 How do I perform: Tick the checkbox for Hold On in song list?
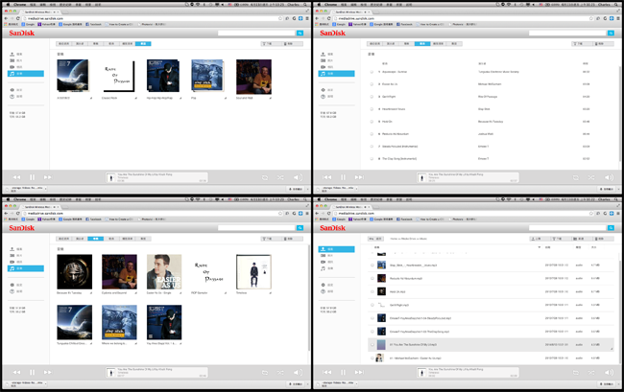tap(372, 122)
